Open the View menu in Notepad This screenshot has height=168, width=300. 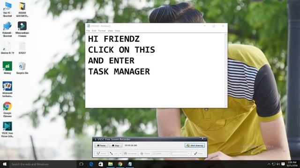(x=110, y=31)
